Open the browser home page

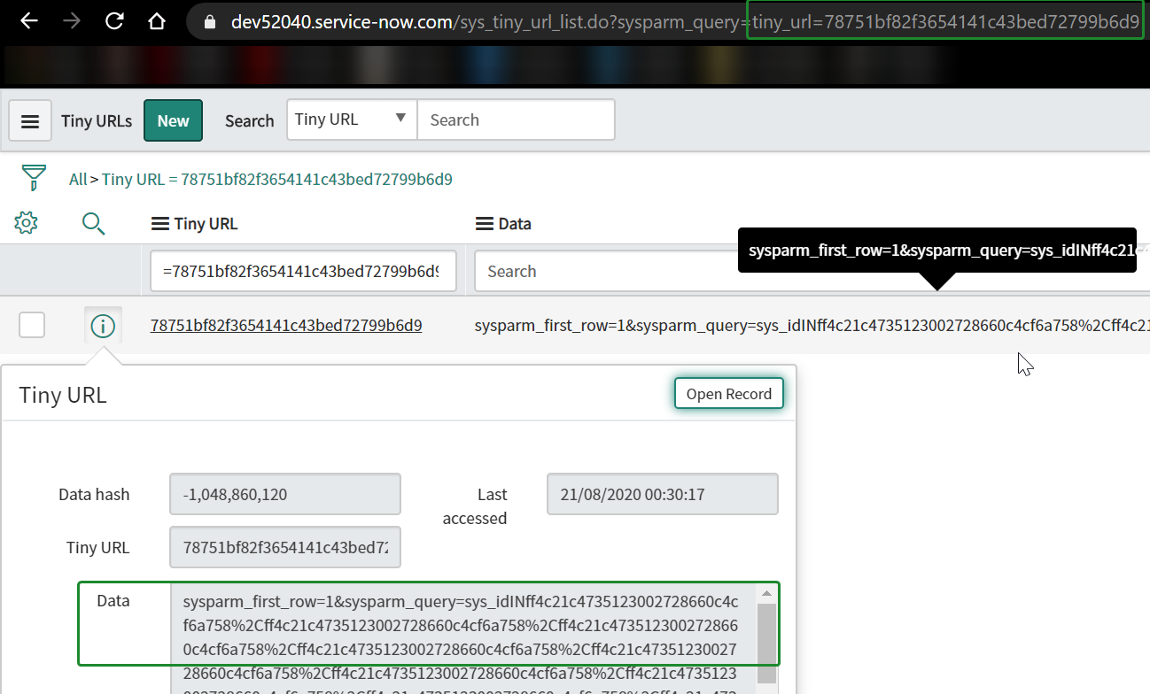157,21
